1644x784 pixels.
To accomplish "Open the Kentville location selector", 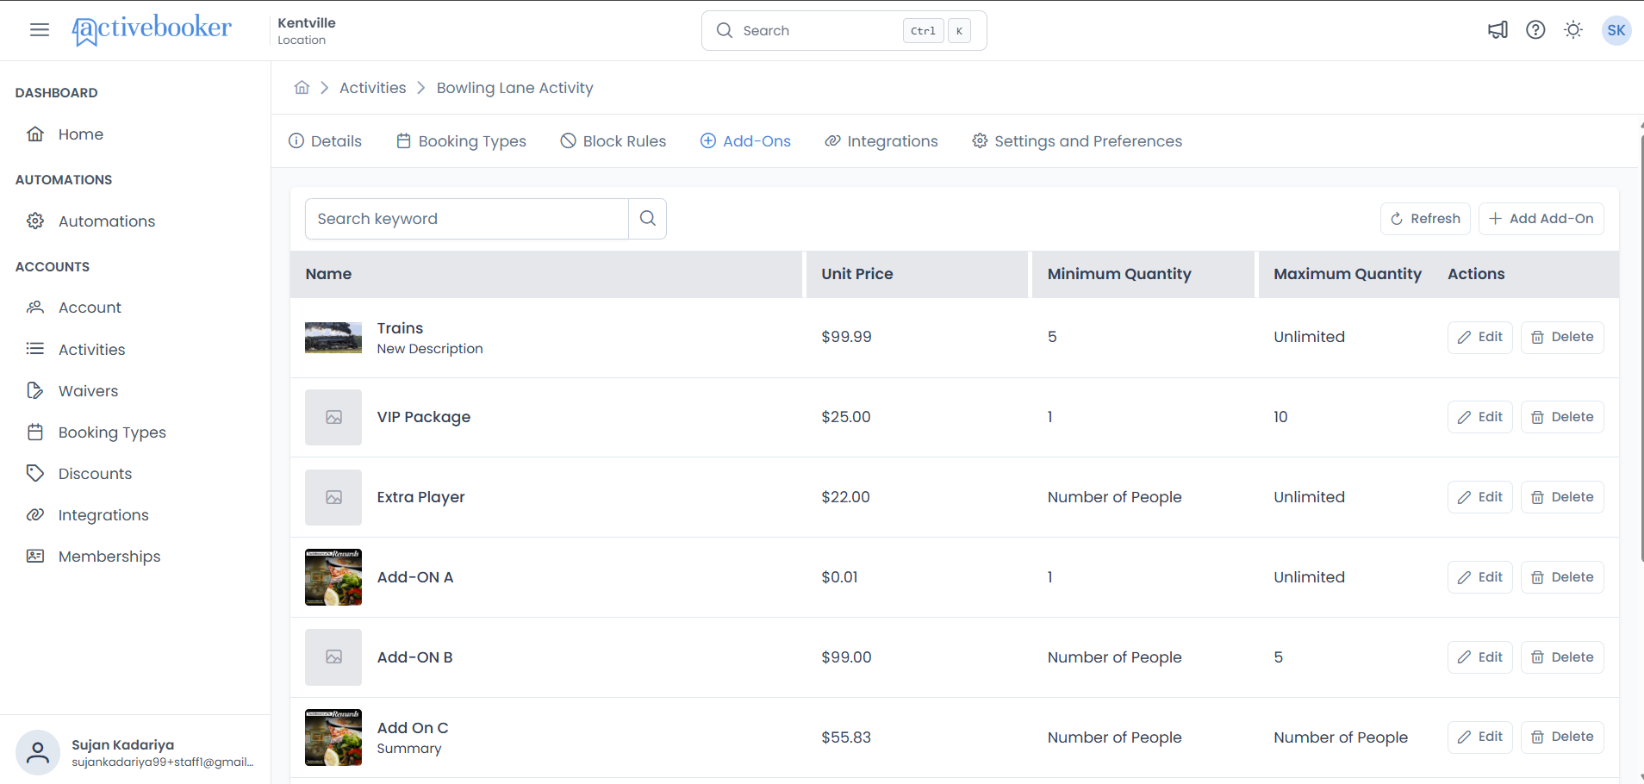I will click(307, 30).
